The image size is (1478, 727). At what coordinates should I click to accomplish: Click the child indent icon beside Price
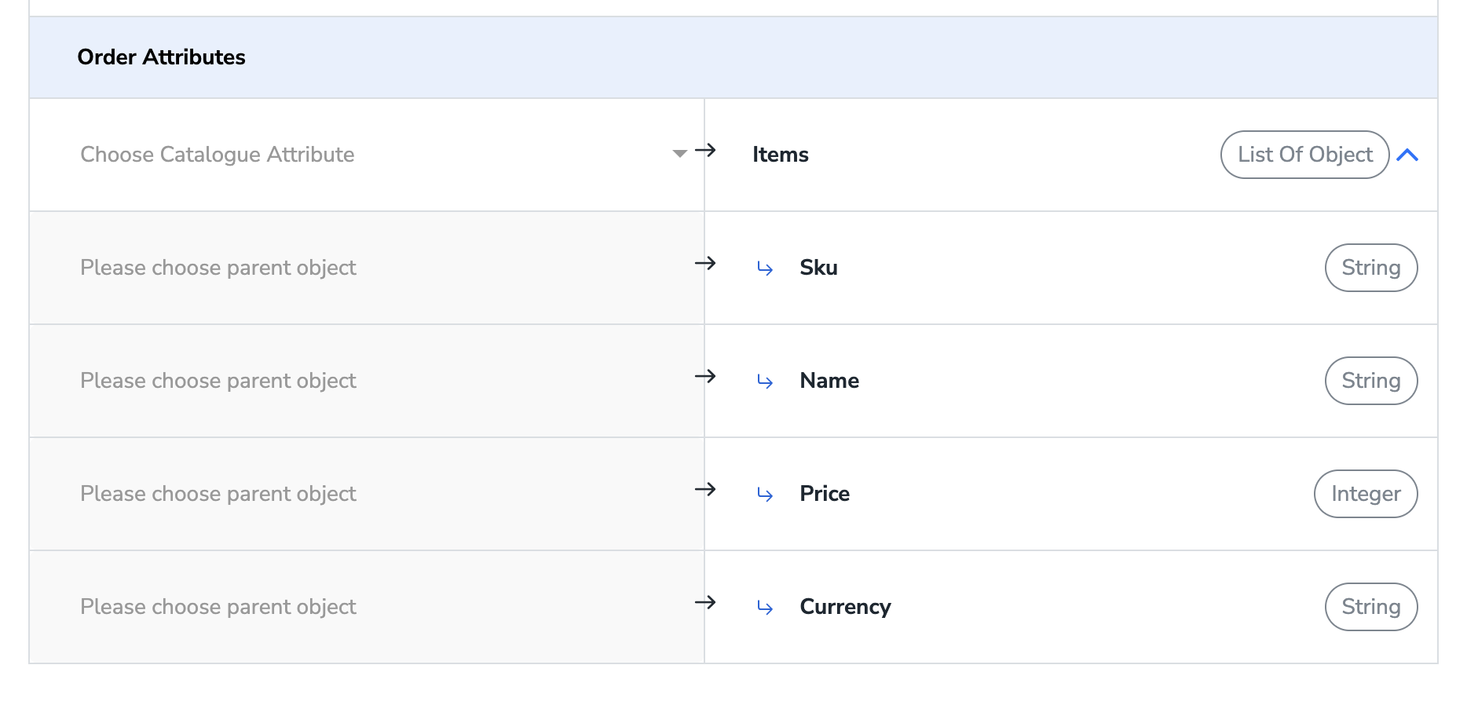[765, 495]
